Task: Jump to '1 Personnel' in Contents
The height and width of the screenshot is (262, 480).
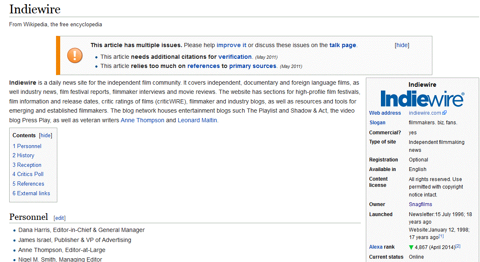Action: pos(27,146)
